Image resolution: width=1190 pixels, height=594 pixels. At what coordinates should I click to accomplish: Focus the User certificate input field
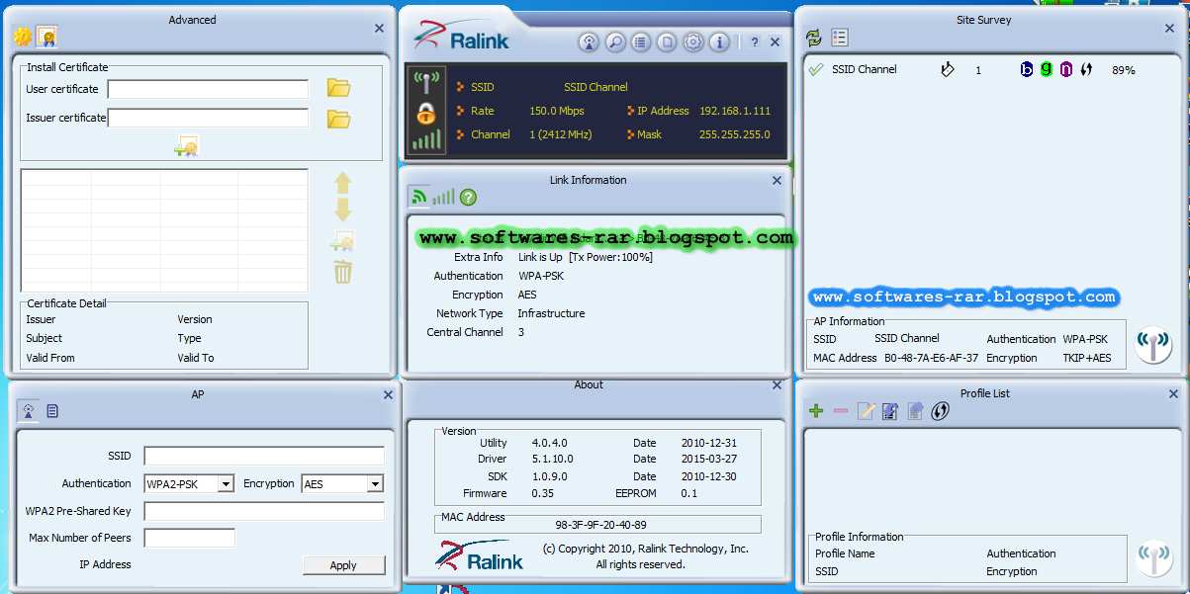point(209,90)
